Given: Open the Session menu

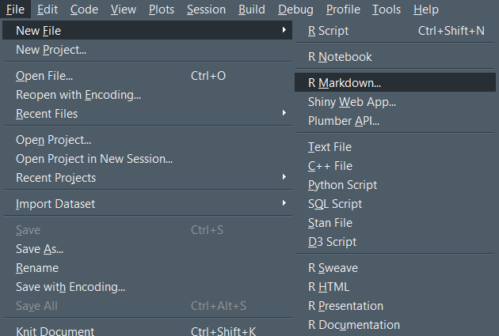Looking at the screenshot, I should click(x=206, y=9).
